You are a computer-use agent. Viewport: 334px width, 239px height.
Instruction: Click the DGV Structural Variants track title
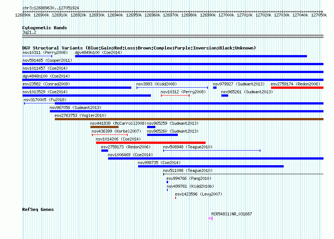click(x=139, y=48)
